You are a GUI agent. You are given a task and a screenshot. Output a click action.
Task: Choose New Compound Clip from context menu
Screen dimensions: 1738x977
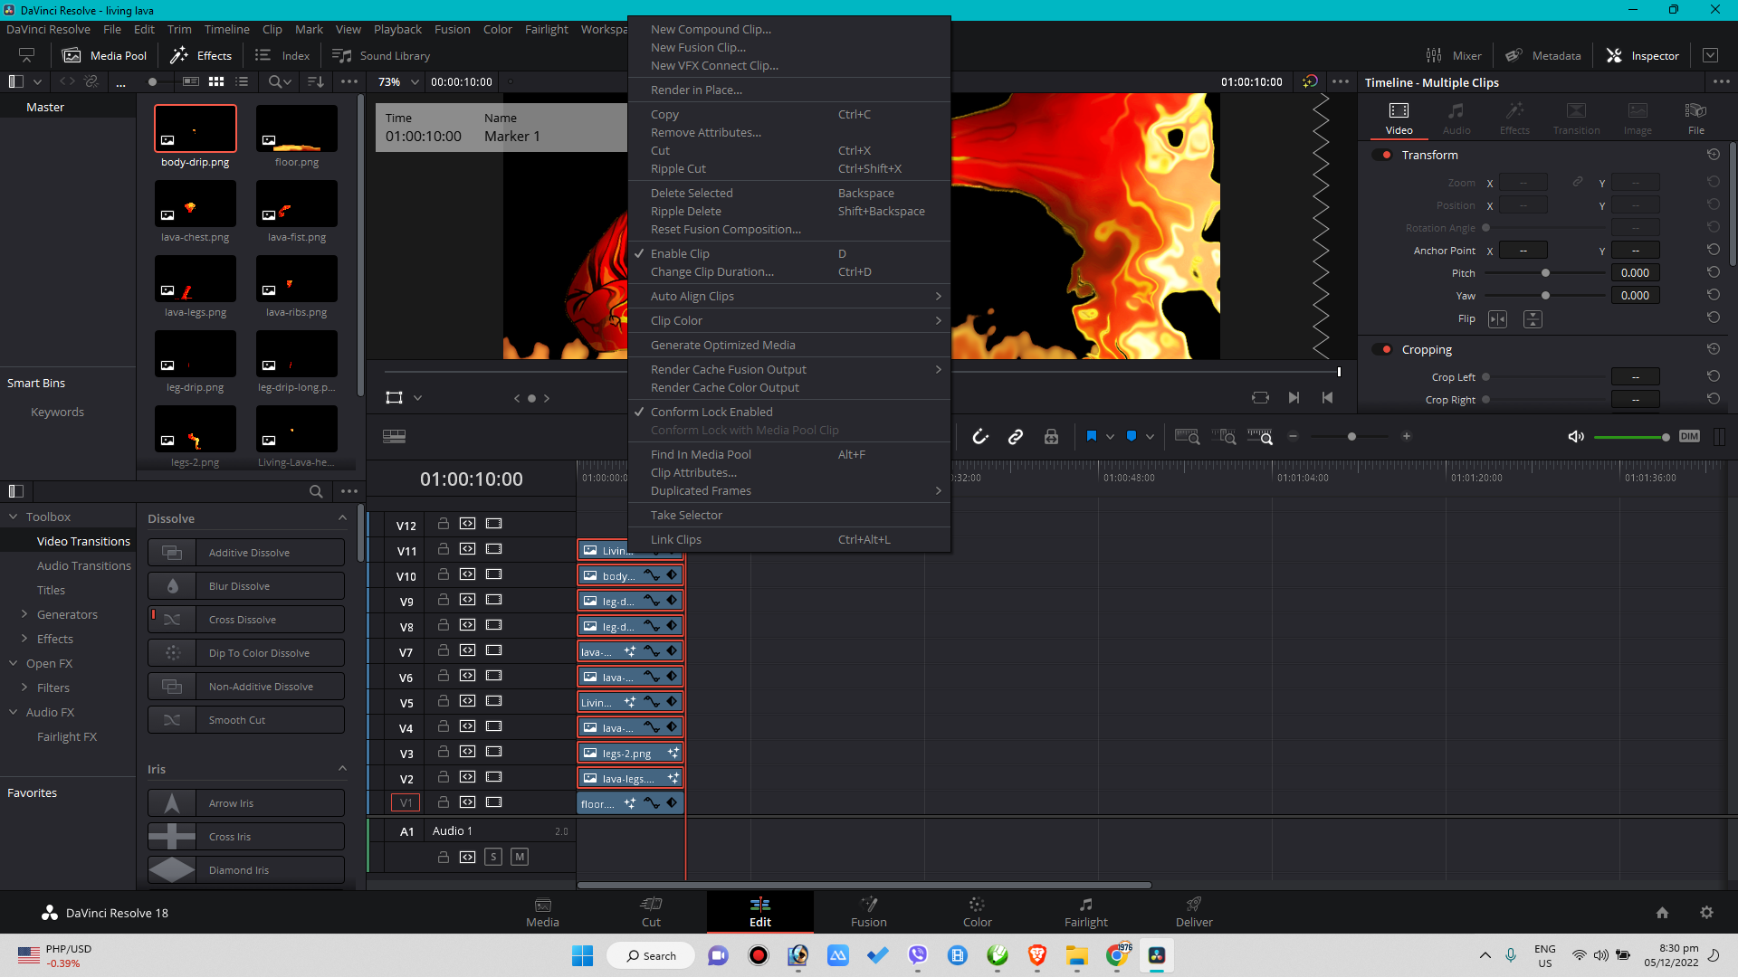pos(789,29)
